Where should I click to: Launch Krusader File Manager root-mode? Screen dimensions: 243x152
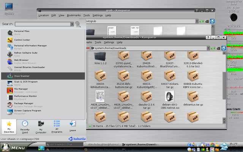click(x=43, y=90)
